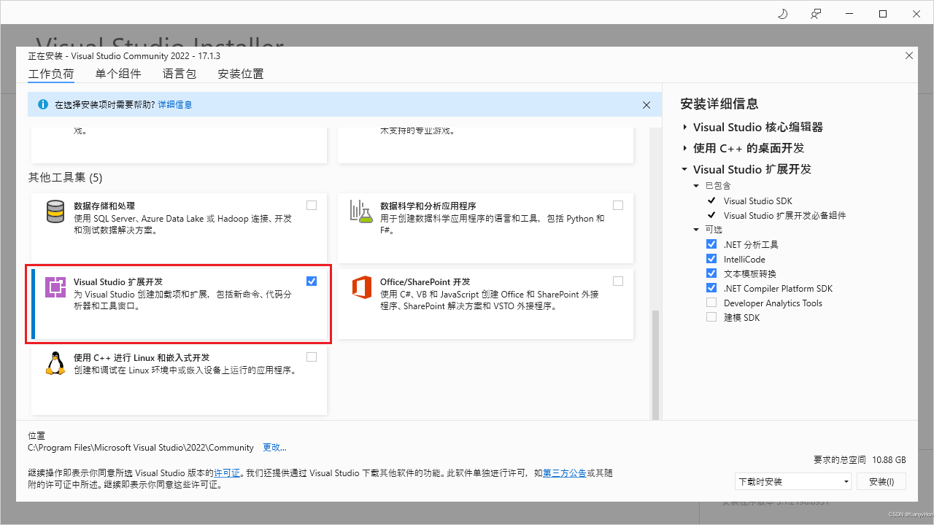This screenshot has height=525, width=934.
Task: Collapse the 可选 section
Action: coord(696,230)
